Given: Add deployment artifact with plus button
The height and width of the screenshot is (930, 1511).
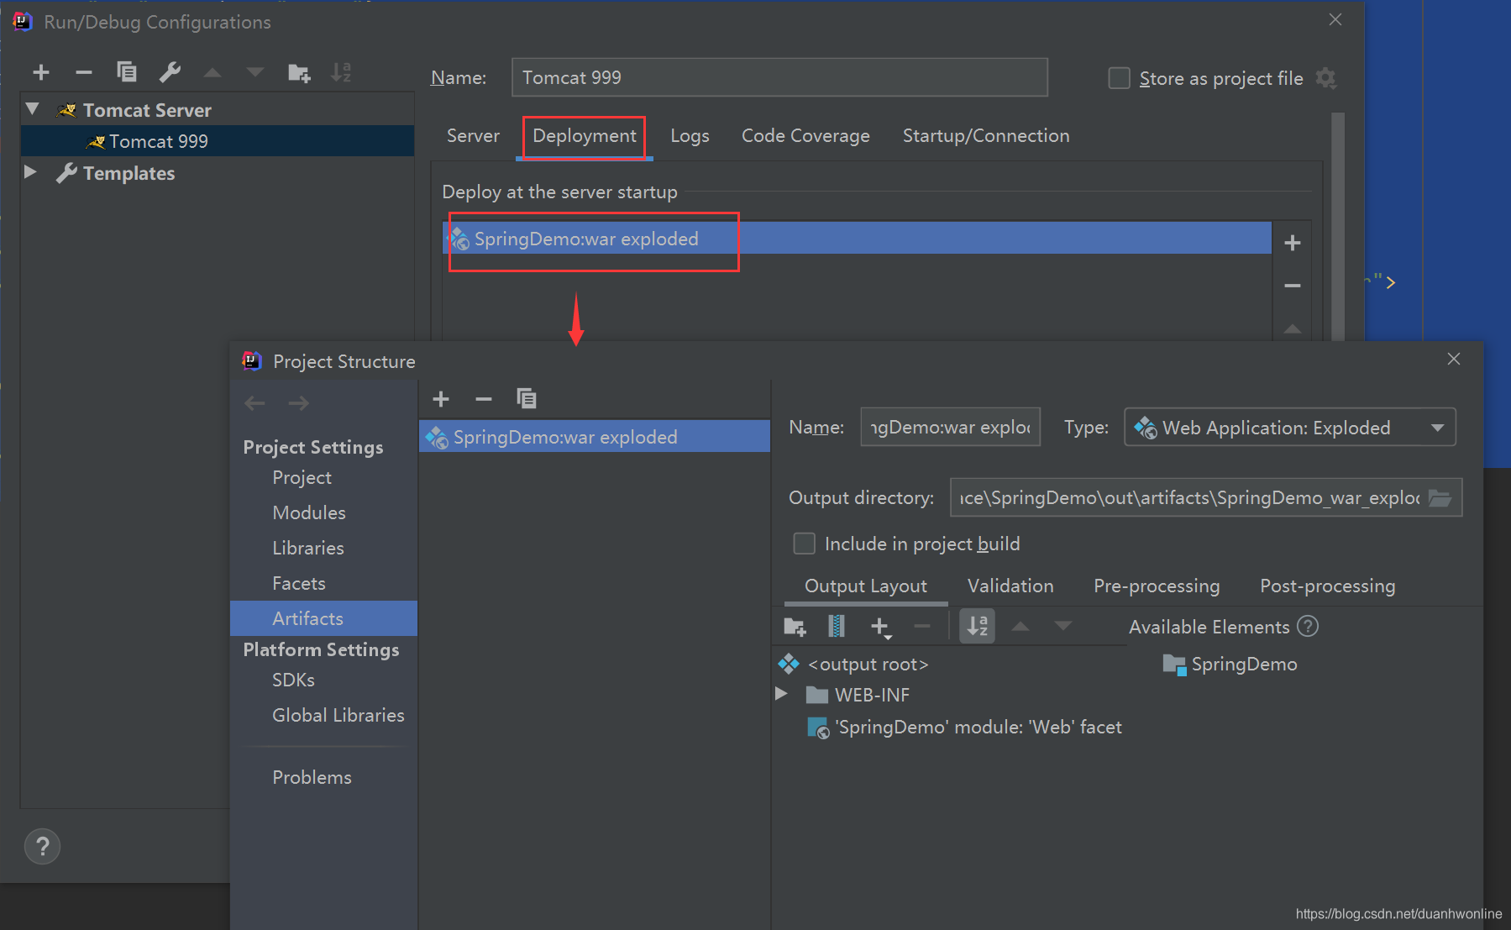Looking at the screenshot, I should (x=1293, y=243).
